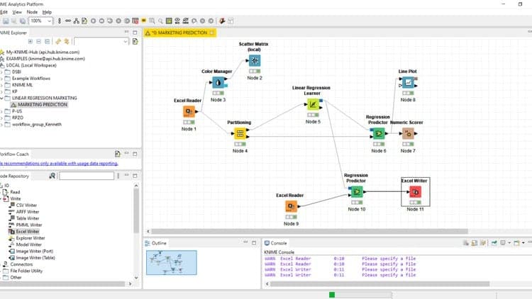
Task: Select PMML Writer in the Node Repository
Action: tap(29, 225)
